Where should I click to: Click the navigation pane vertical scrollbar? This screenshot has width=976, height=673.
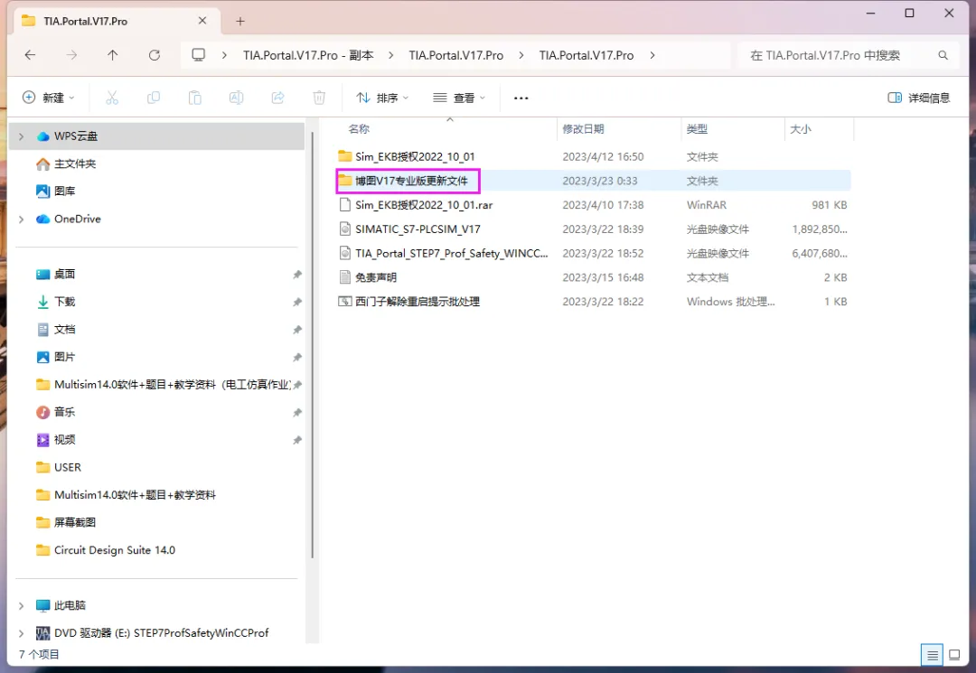[312, 344]
